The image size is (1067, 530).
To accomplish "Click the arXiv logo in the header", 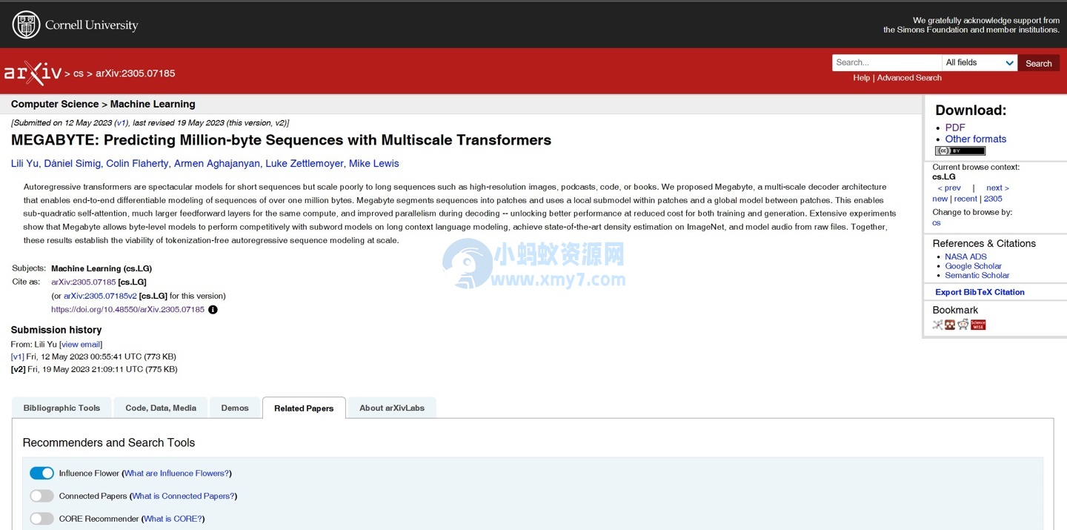I will pos(33,73).
